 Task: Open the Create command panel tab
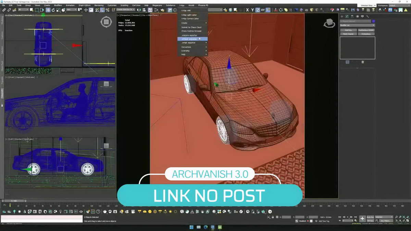342,16
